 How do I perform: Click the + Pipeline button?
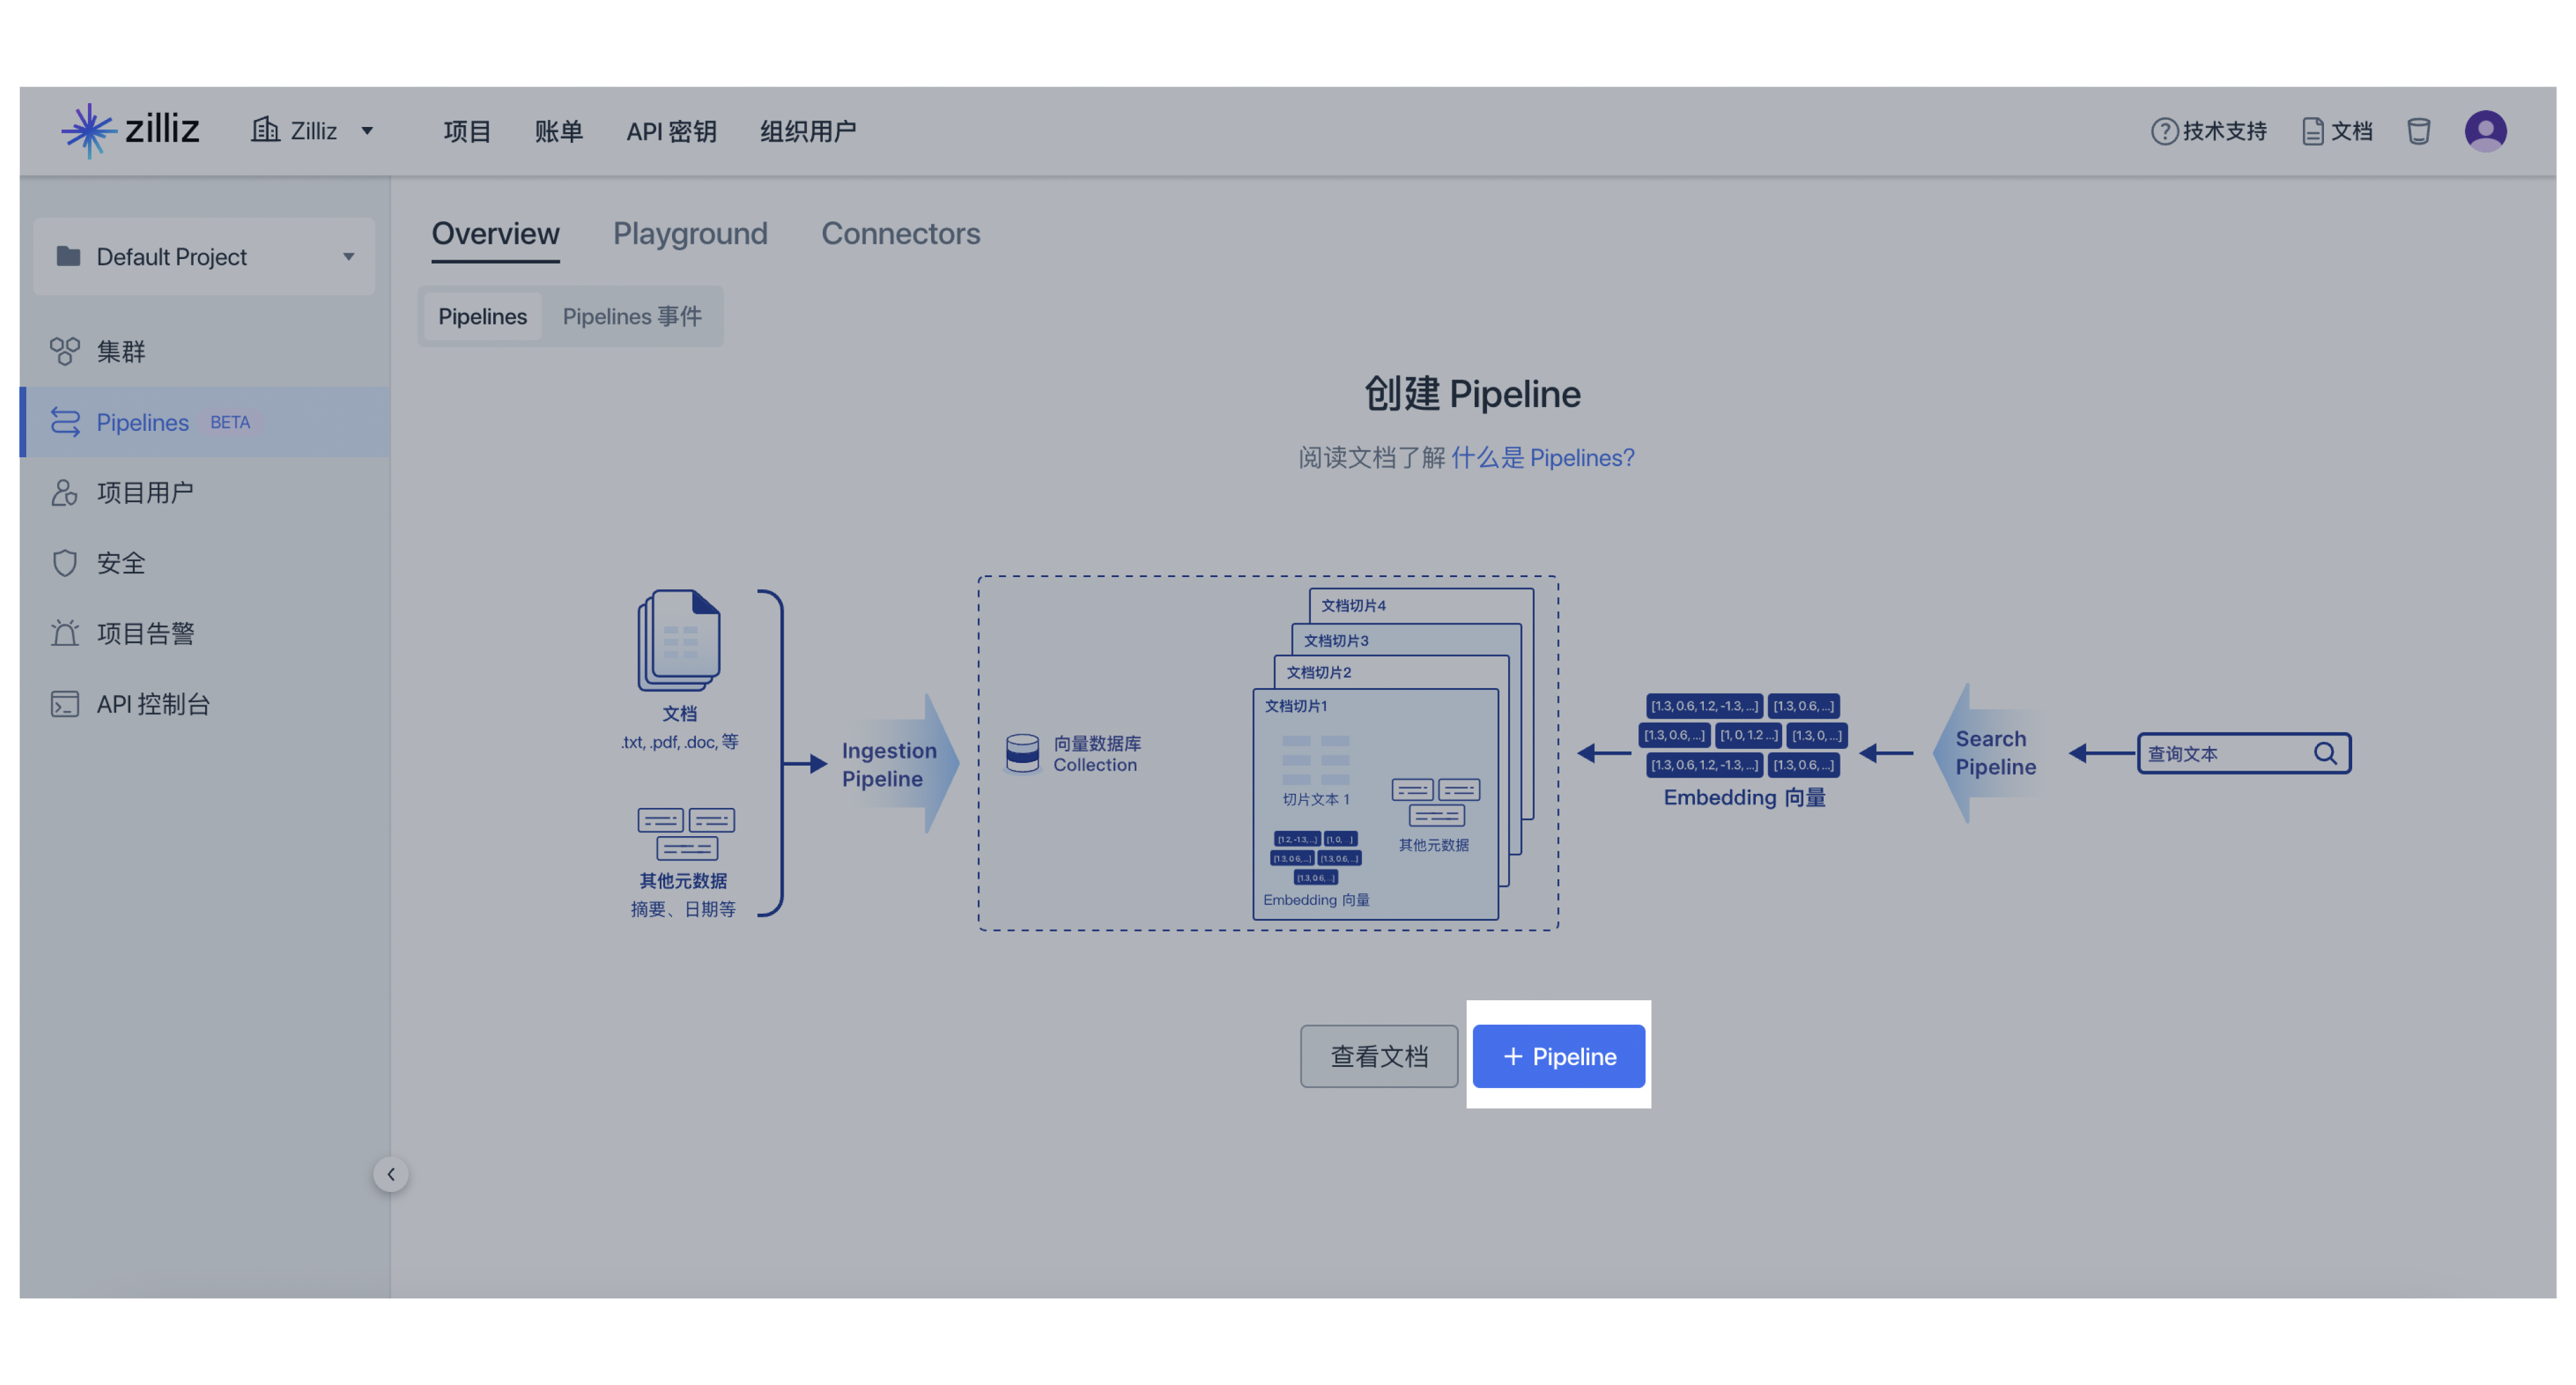pos(1555,1056)
